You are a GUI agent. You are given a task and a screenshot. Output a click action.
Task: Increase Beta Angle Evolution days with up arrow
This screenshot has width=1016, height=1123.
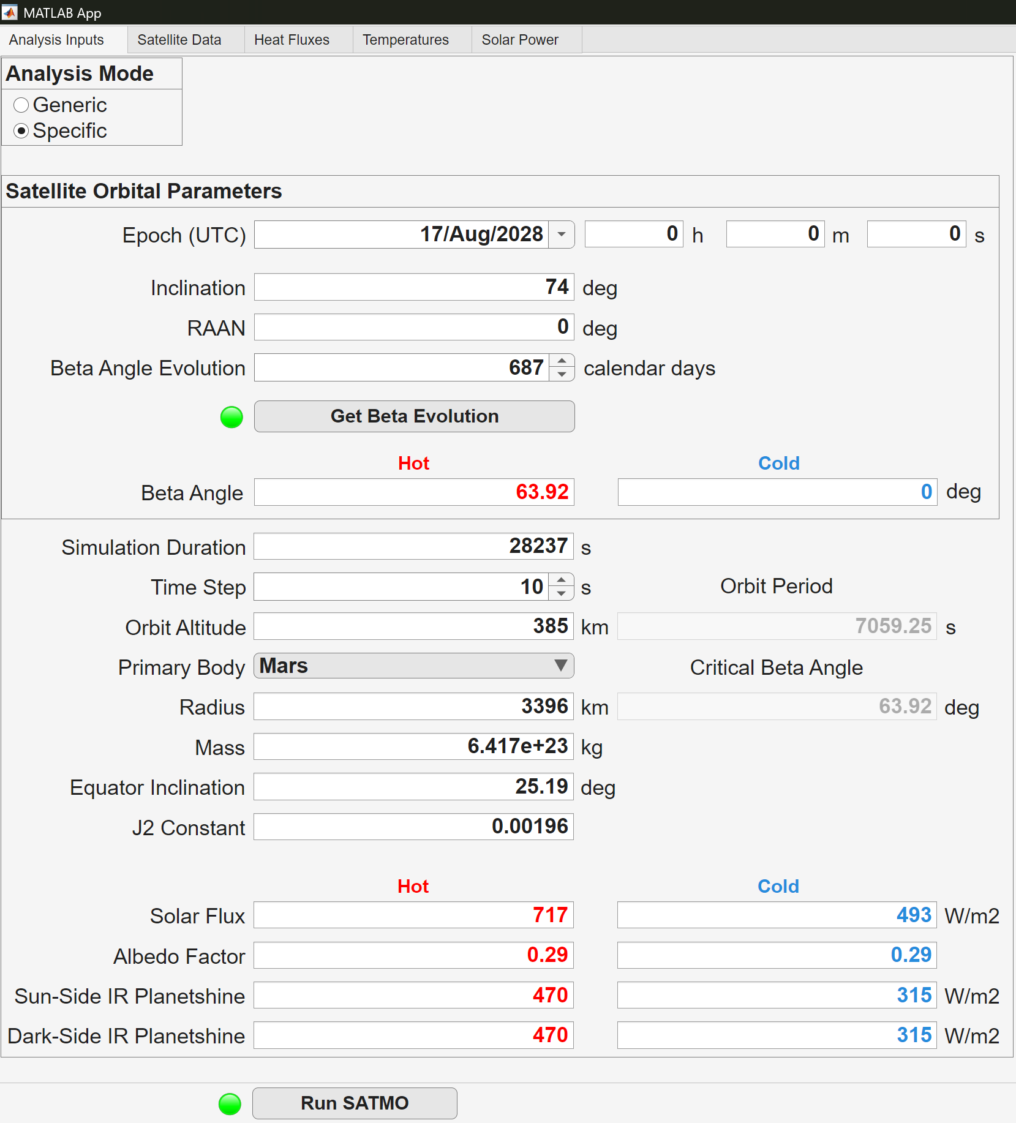[x=562, y=361]
